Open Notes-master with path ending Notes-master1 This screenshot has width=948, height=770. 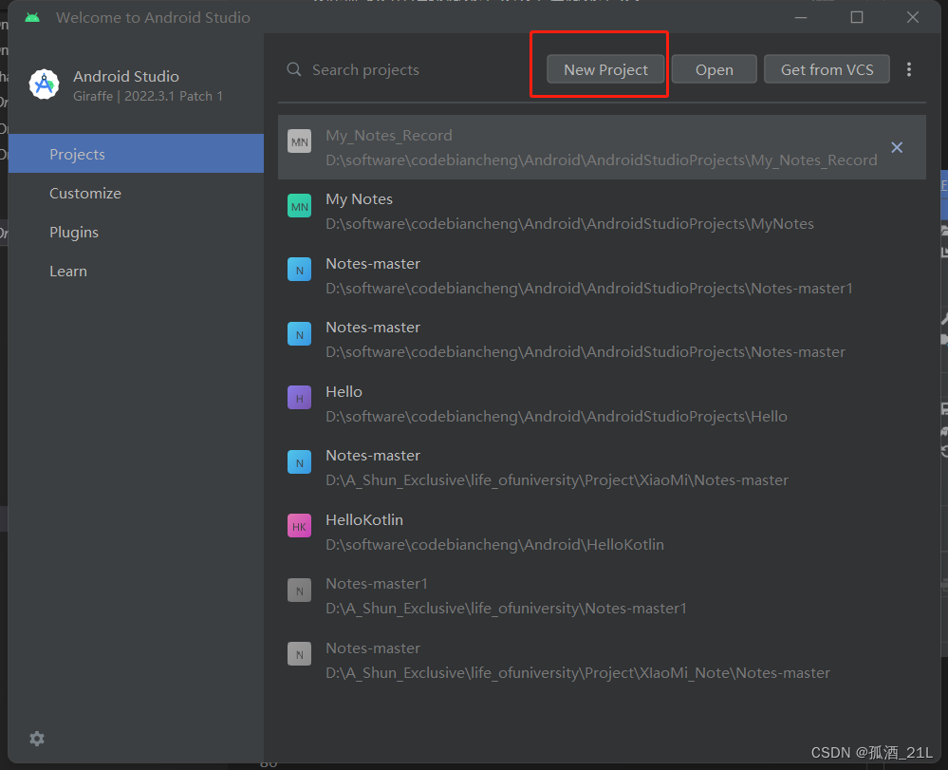[x=602, y=275]
